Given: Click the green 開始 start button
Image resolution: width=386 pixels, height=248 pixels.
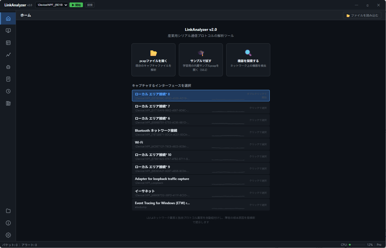Looking at the screenshot, I should point(76,5).
